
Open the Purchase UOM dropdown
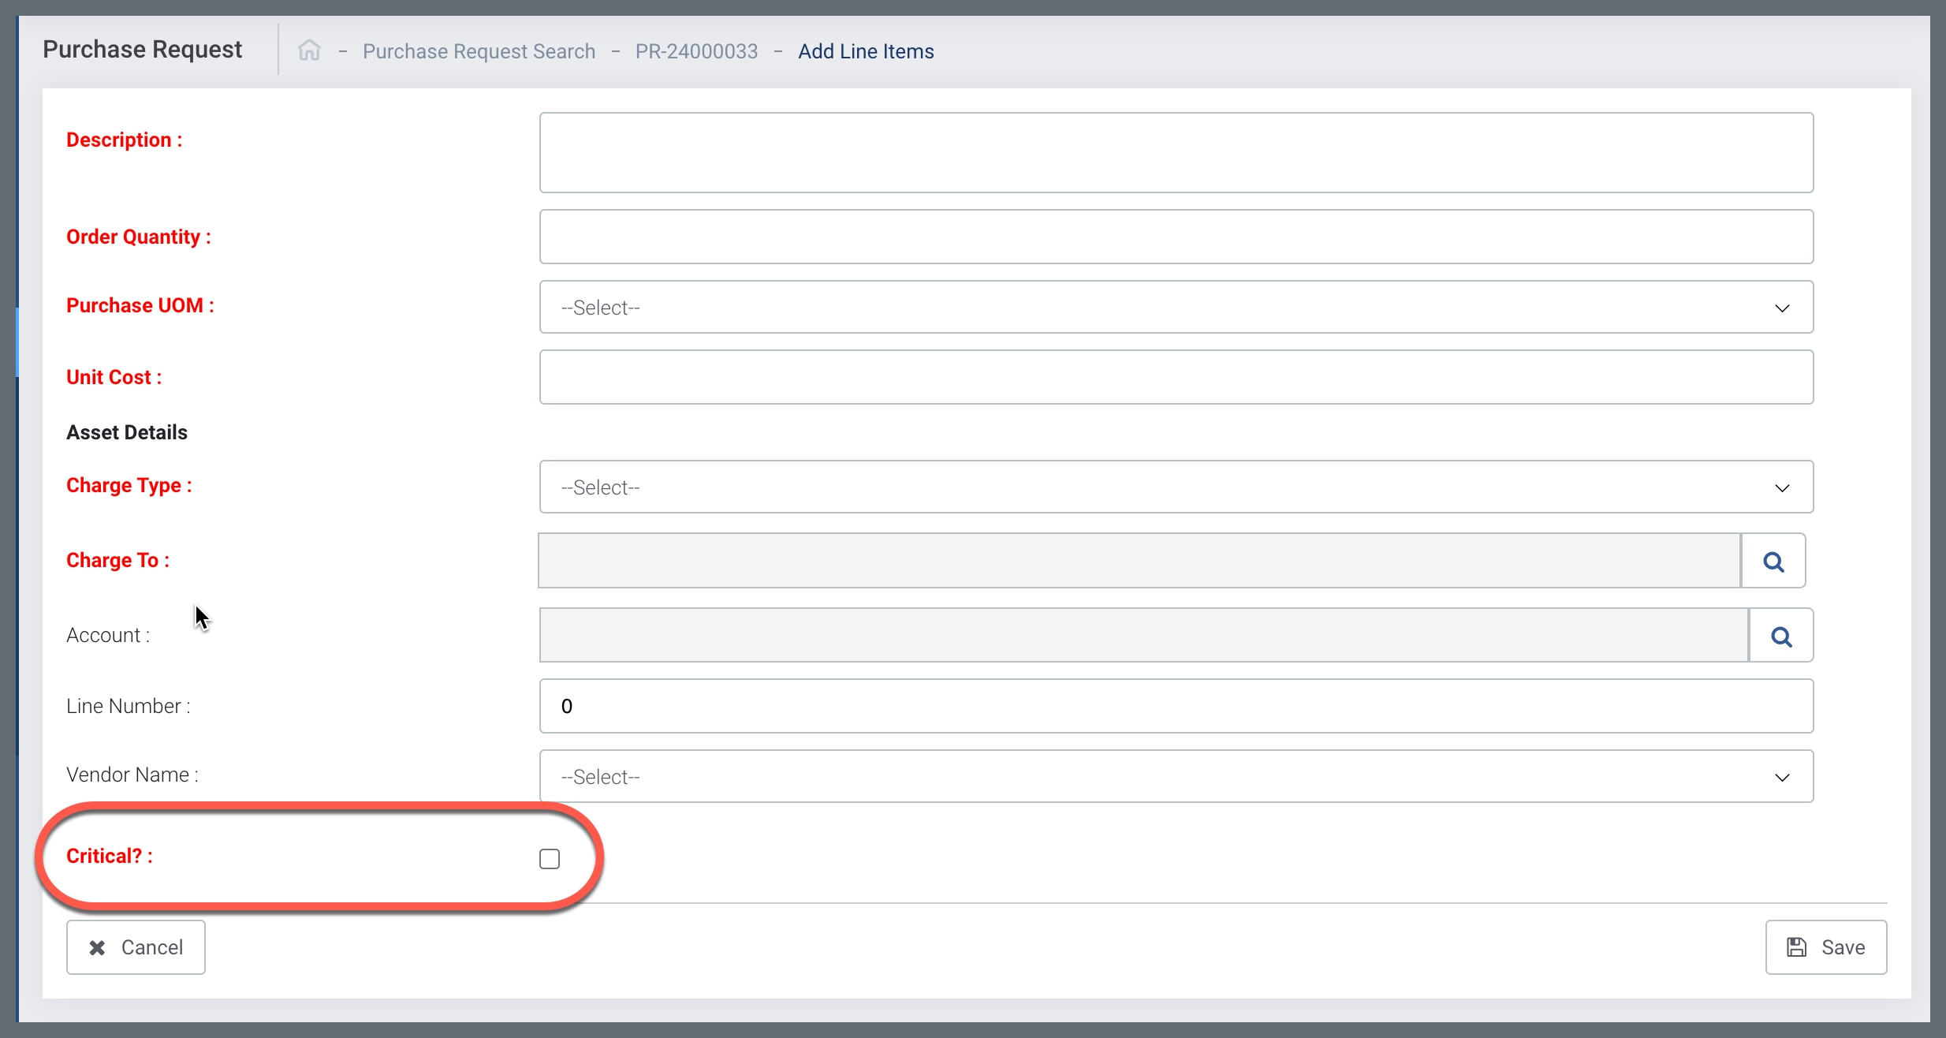coord(1175,307)
